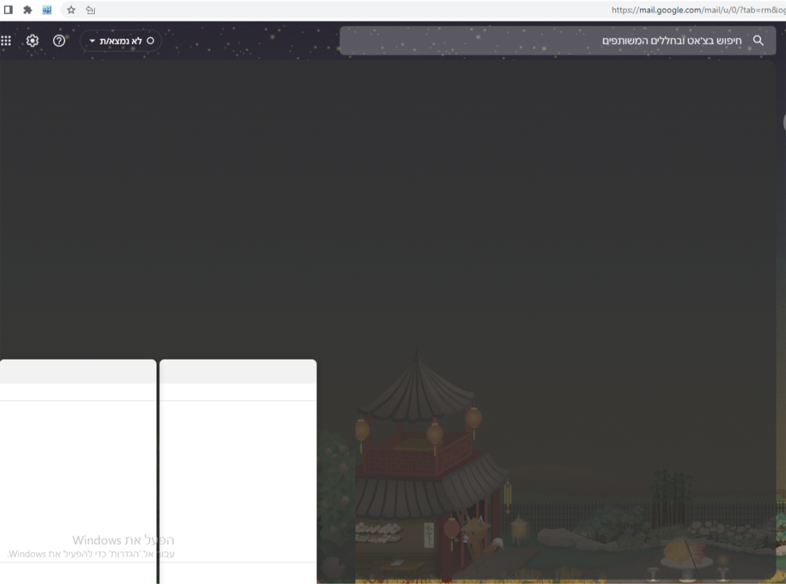
Task: Expand the לא נמצא/ת status dropdown
Action: pos(121,40)
